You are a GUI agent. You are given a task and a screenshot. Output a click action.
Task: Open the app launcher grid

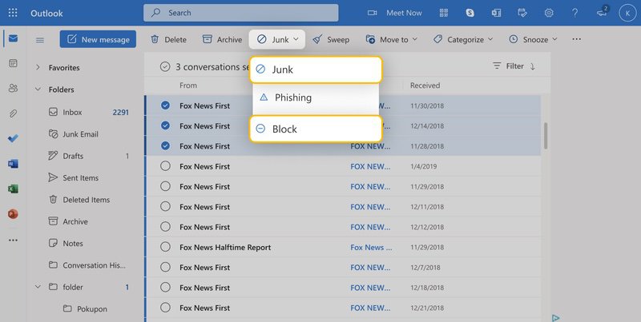pos(13,13)
